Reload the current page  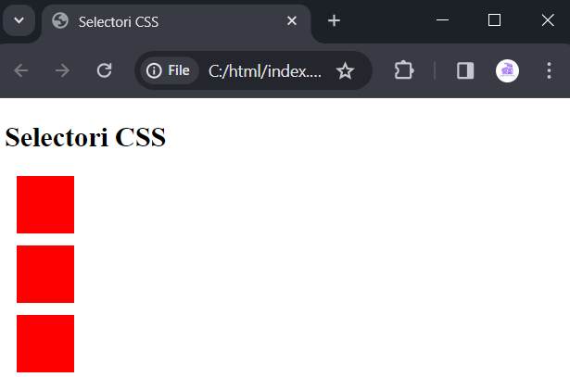click(x=105, y=70)
